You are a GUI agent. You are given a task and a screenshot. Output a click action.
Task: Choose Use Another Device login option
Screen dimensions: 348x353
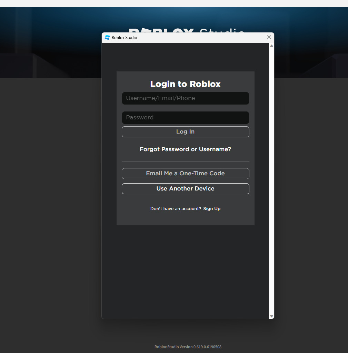tap(185, 188)
